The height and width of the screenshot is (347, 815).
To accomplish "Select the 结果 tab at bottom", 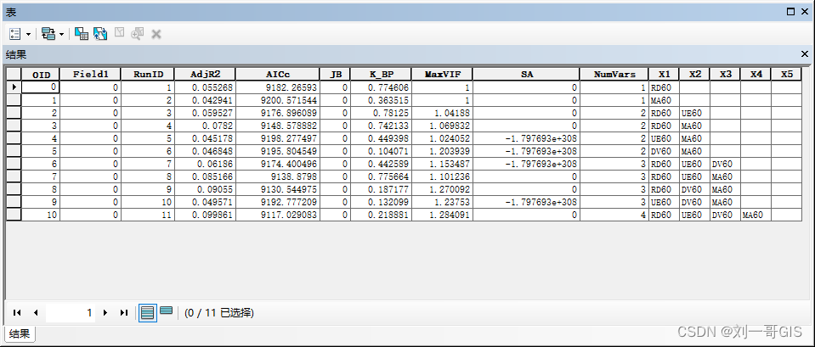I will point(20,333).
